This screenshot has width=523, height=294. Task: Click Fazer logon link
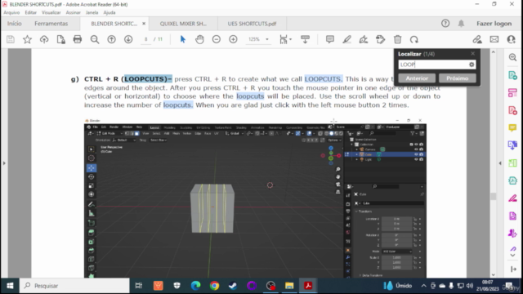tap(494, 24)
